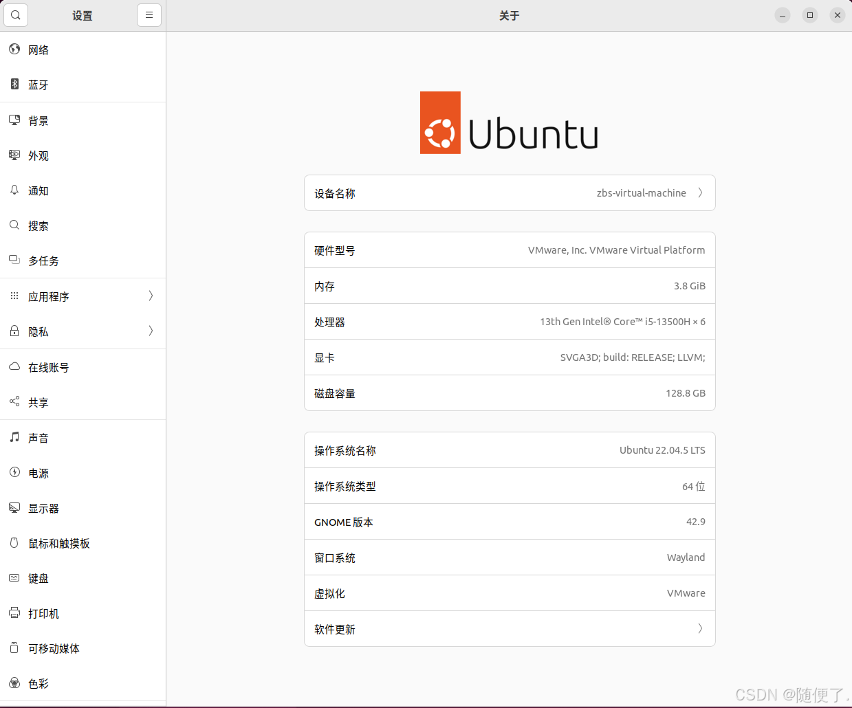Click the OS name Ubuntu 22.04.5 LTS
This screenshot has height=708, width=852.
click(662, 450)
